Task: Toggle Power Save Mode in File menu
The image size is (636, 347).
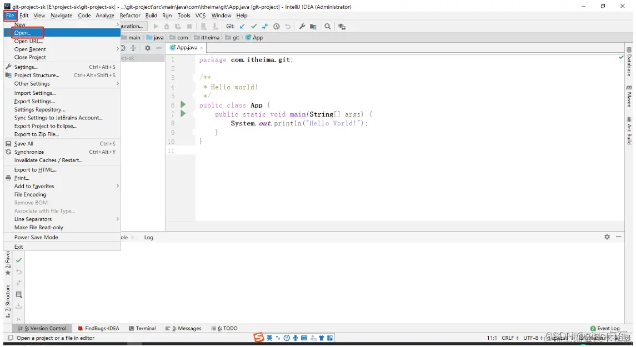Action: [62, 237]
